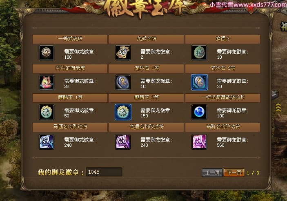Select the 龙吟石 1等 stone icon

coord(123,82)
